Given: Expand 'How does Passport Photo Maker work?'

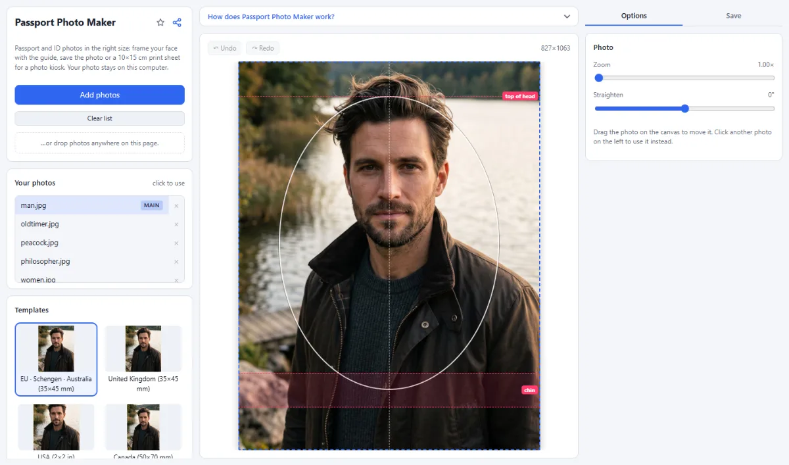Looking at the screenshot, I should (389, 16).
